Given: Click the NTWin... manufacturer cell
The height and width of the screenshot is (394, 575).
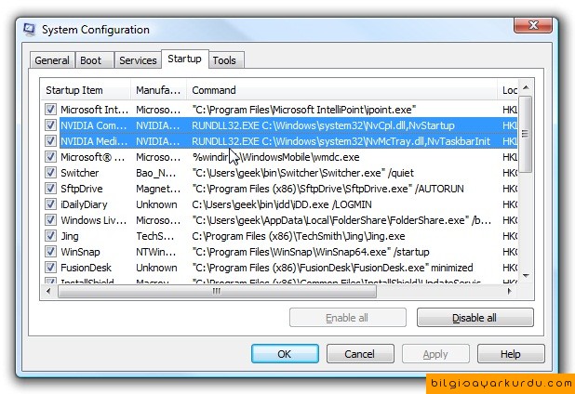Looking at the screenshot, I should point(156,252).
